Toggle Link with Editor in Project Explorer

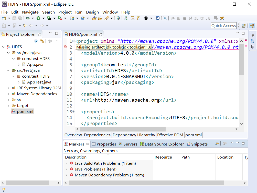click(42, 41)
